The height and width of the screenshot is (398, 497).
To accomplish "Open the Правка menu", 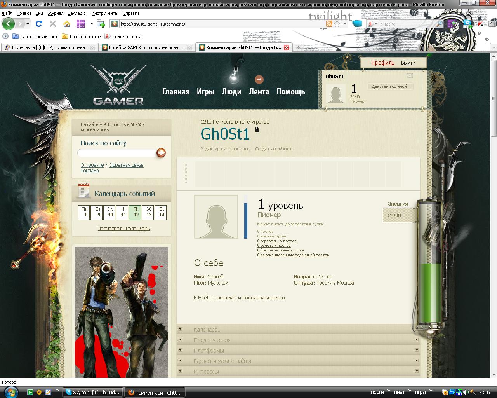I will point(24,13).
